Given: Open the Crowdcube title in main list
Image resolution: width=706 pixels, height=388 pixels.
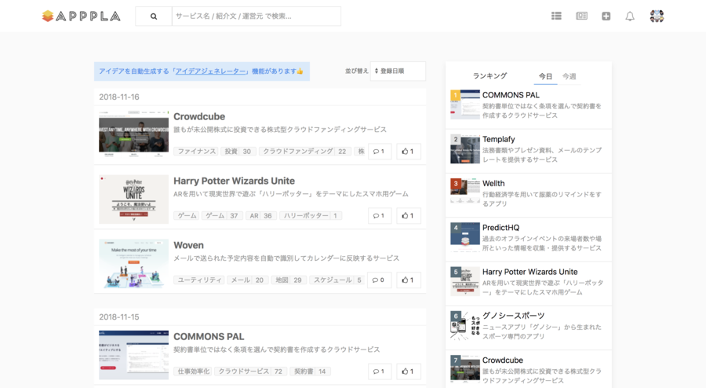Looking at the screenshot, I should tap(199, 117).
